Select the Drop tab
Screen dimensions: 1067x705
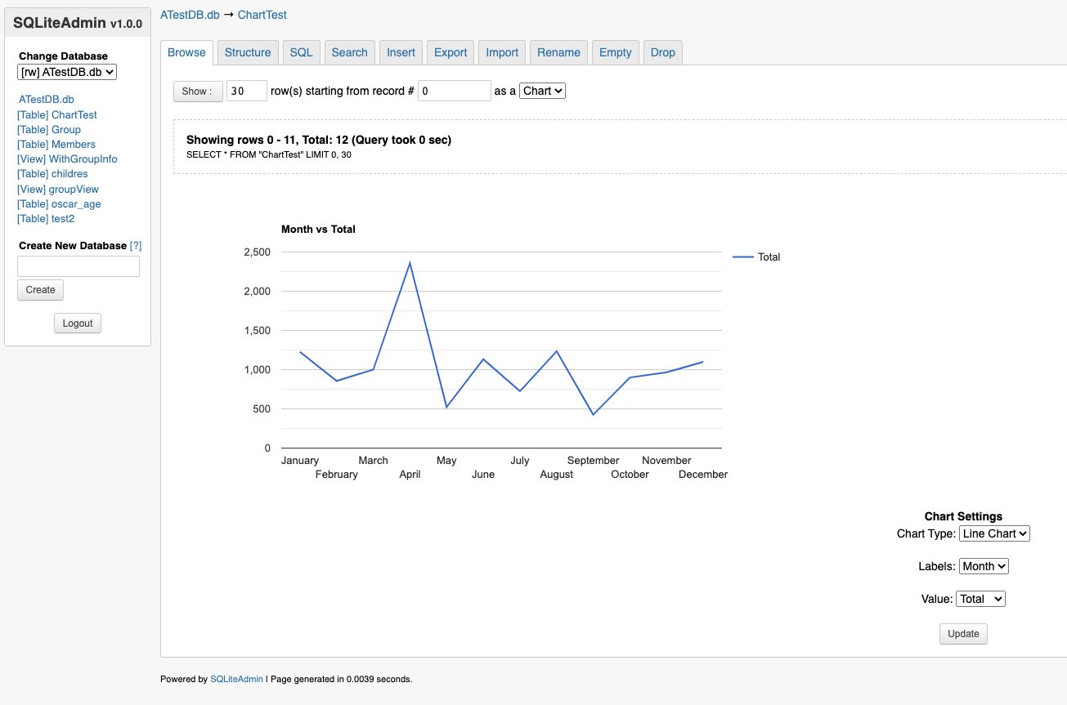point(662,52)
